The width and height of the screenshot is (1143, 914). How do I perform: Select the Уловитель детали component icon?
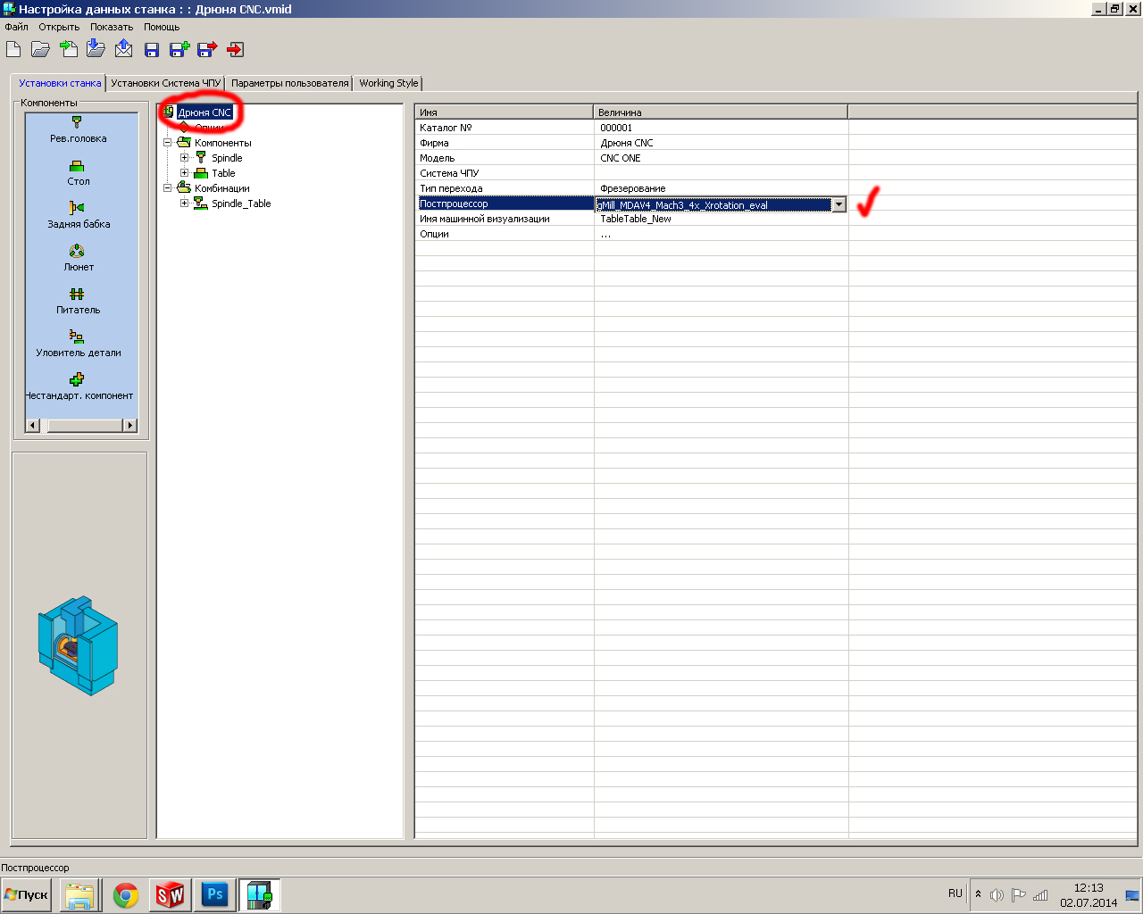pos(78,337)
